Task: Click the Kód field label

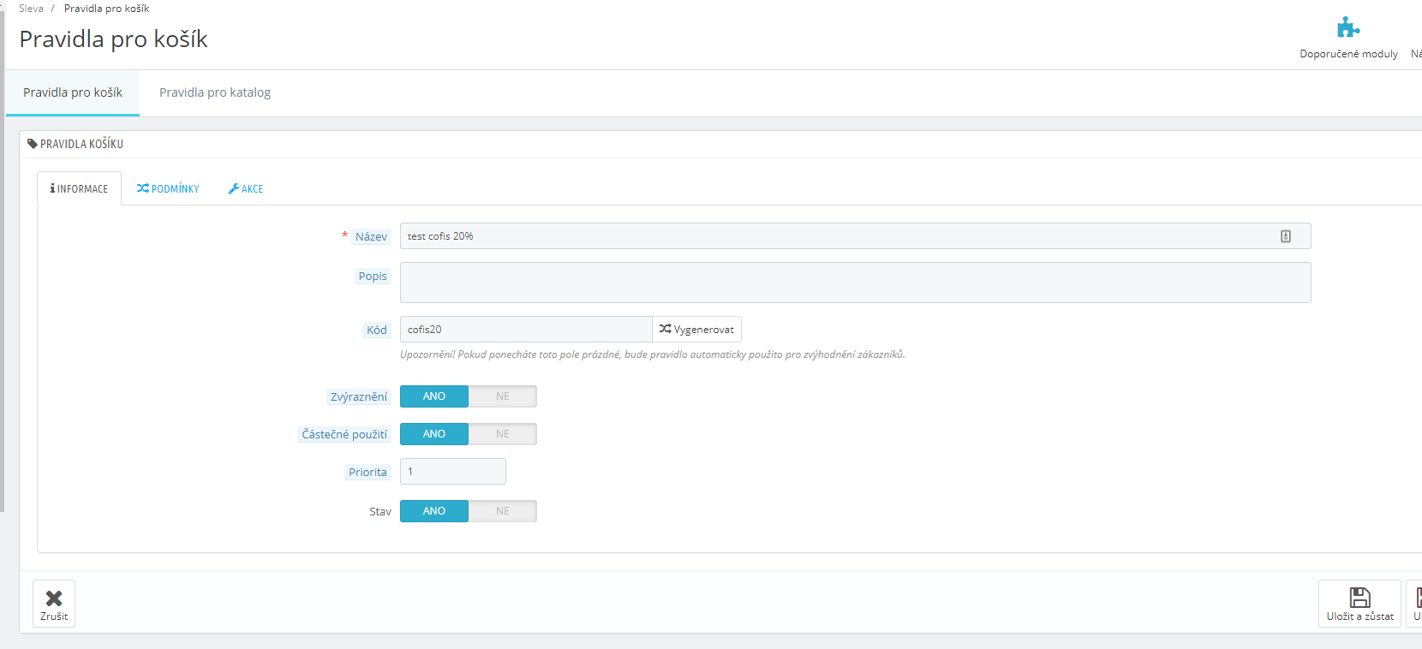Action: pos(377,330)
